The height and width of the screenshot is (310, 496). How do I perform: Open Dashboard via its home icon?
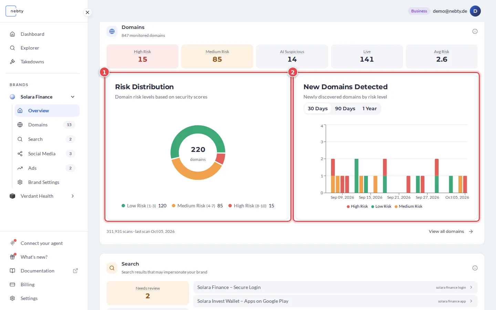point(12,34)
